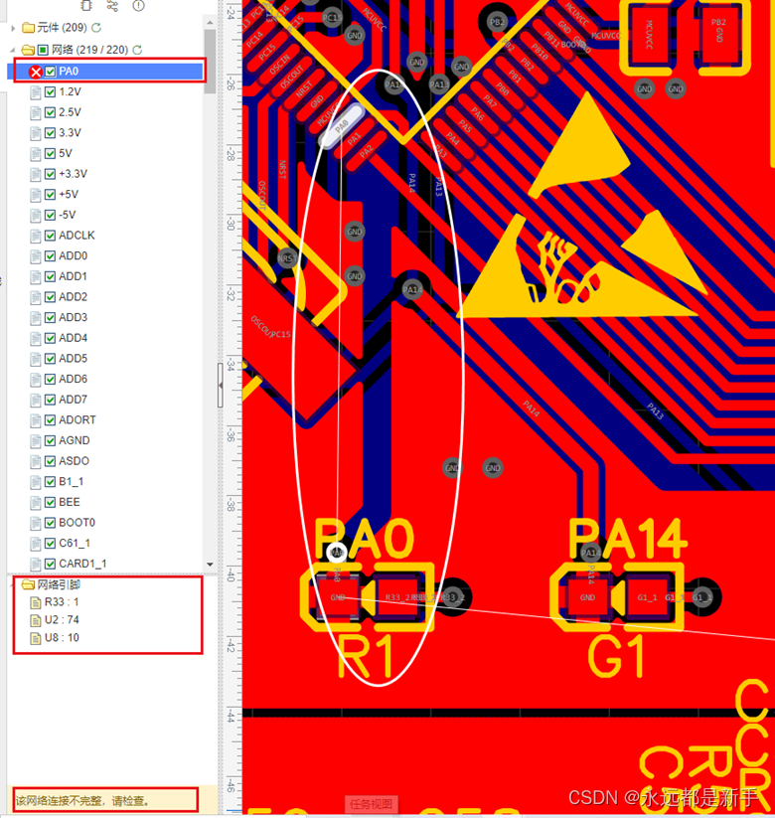This screenshot has width=775, height=818.
Task: Uncheck the 1.2V net checkbox
Action: (x=50, y=92)
